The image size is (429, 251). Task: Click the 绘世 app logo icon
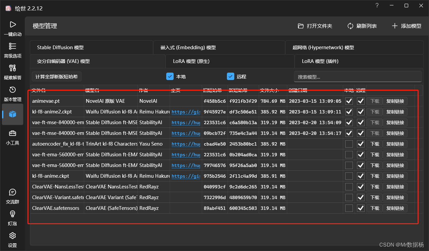click(8, 8)
